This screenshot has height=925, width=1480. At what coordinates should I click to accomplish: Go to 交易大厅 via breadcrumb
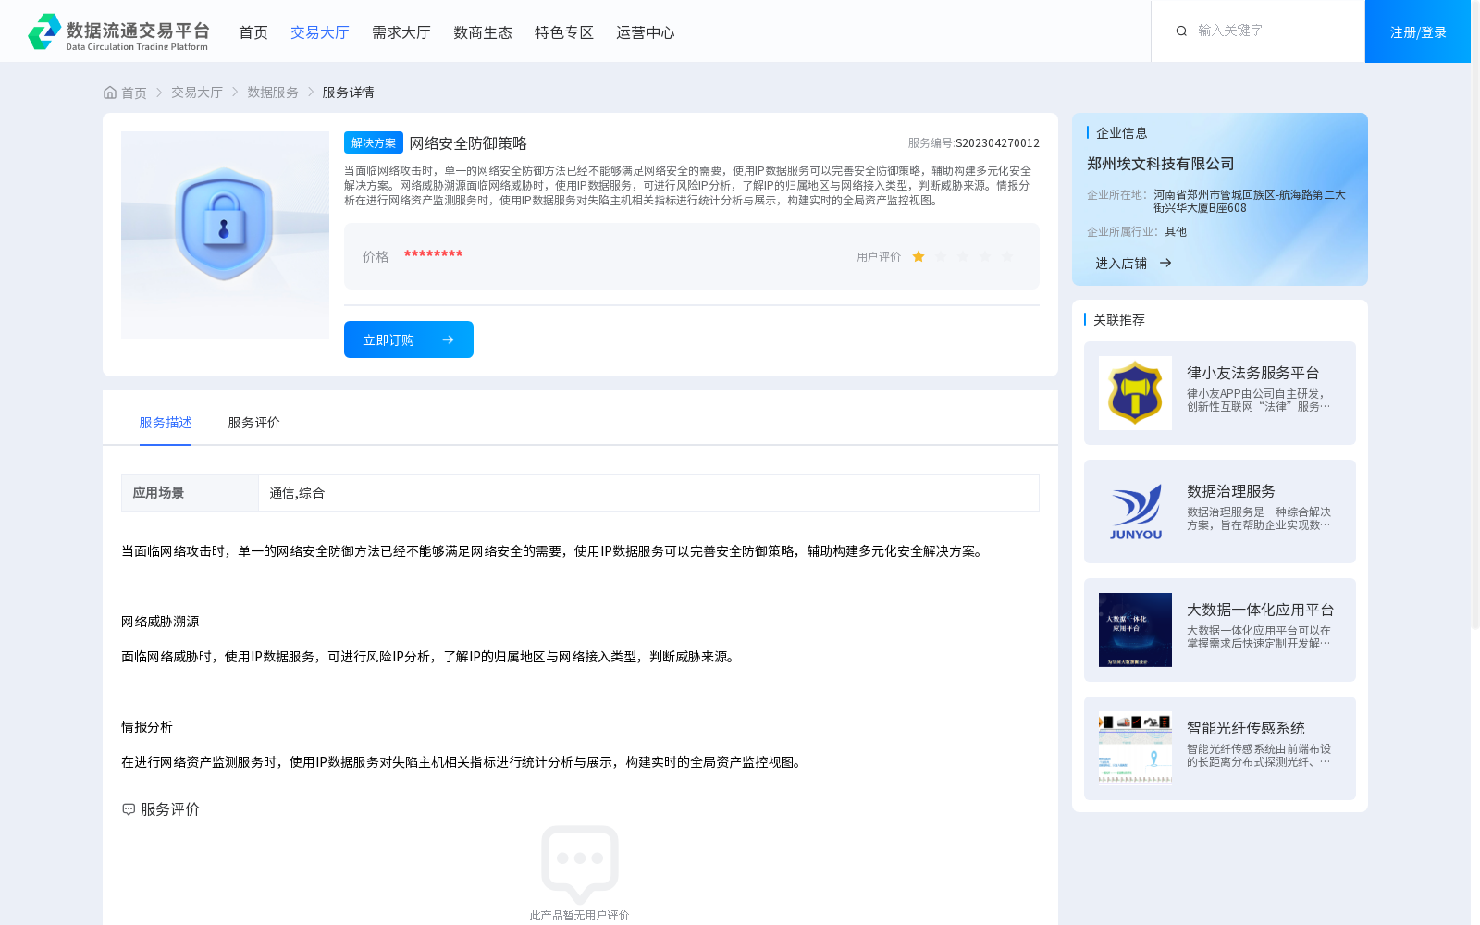(197, 92)
